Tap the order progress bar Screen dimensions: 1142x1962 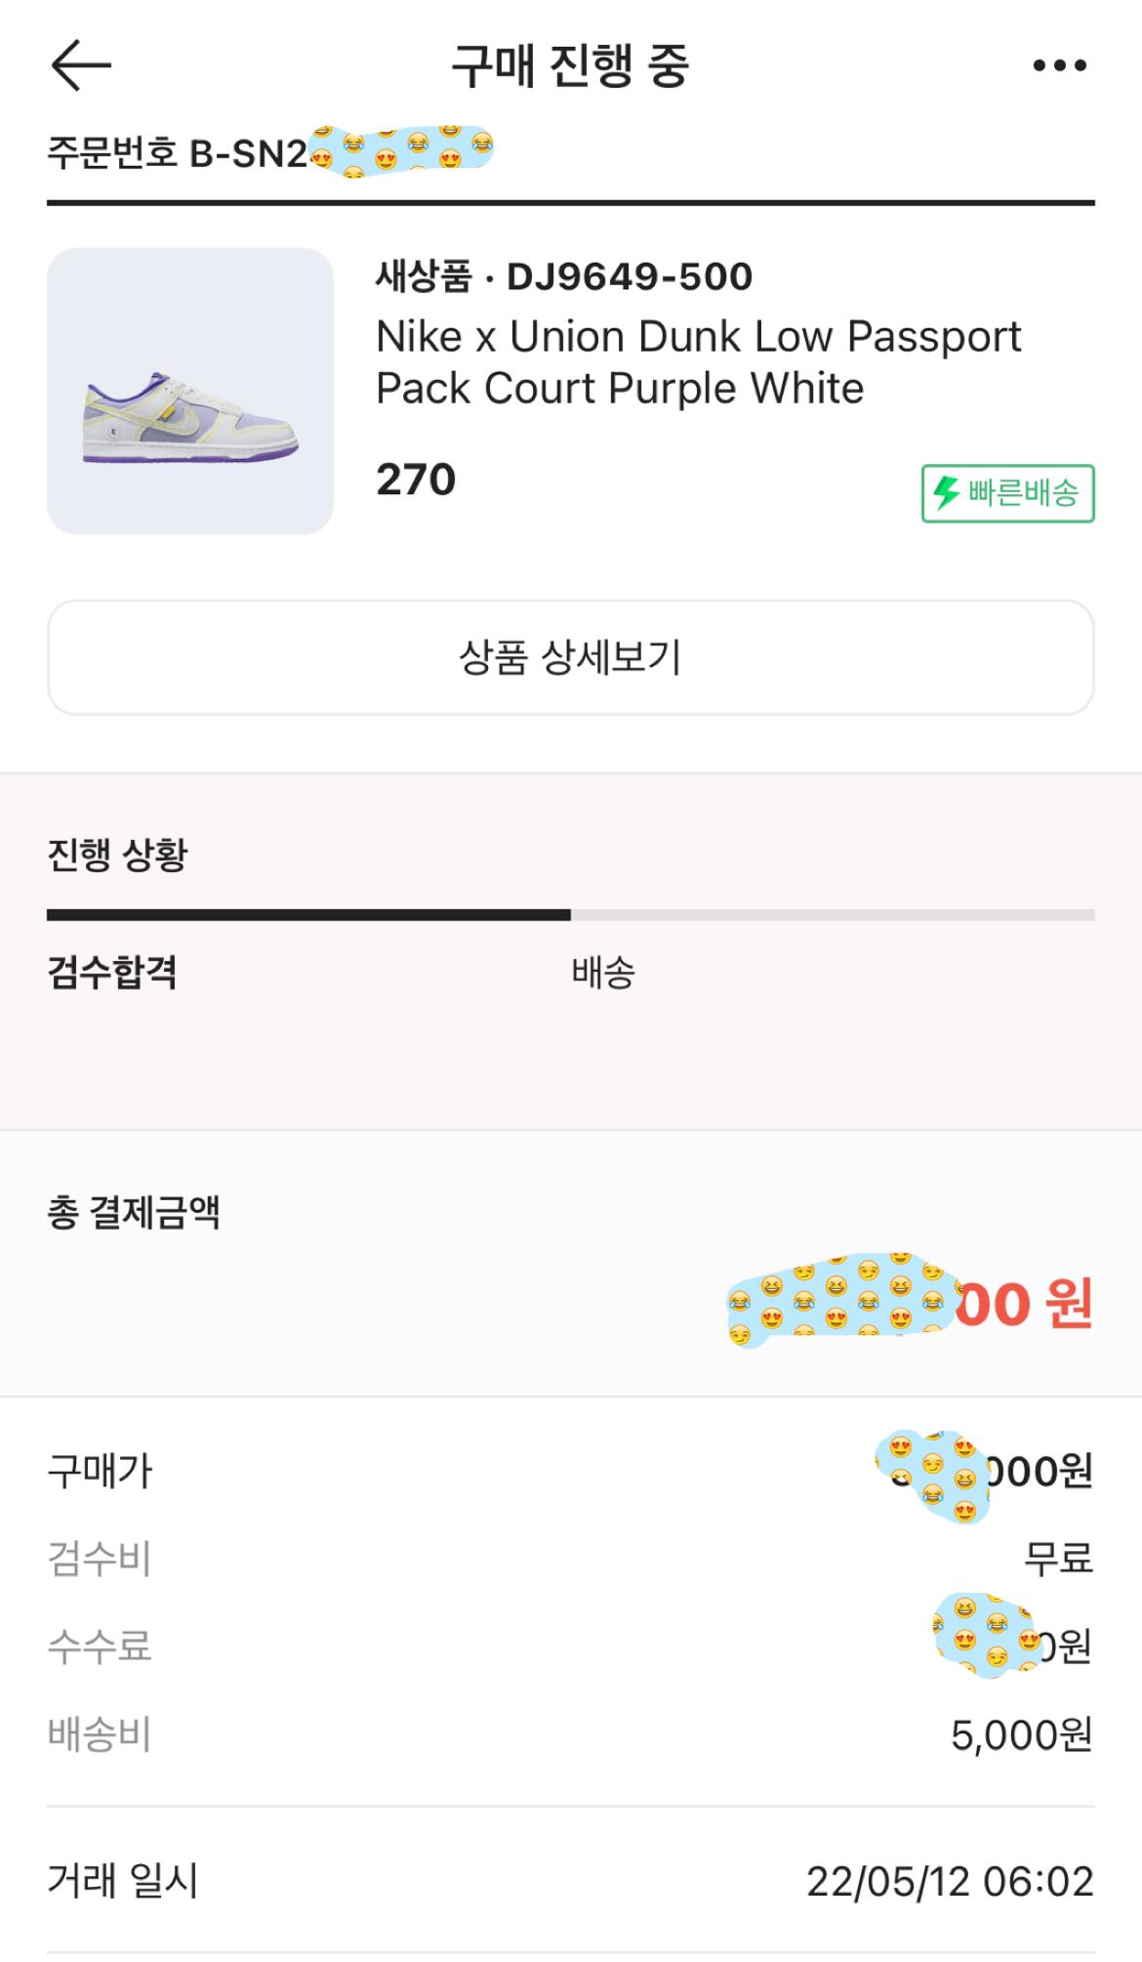(x=570, y=915)
